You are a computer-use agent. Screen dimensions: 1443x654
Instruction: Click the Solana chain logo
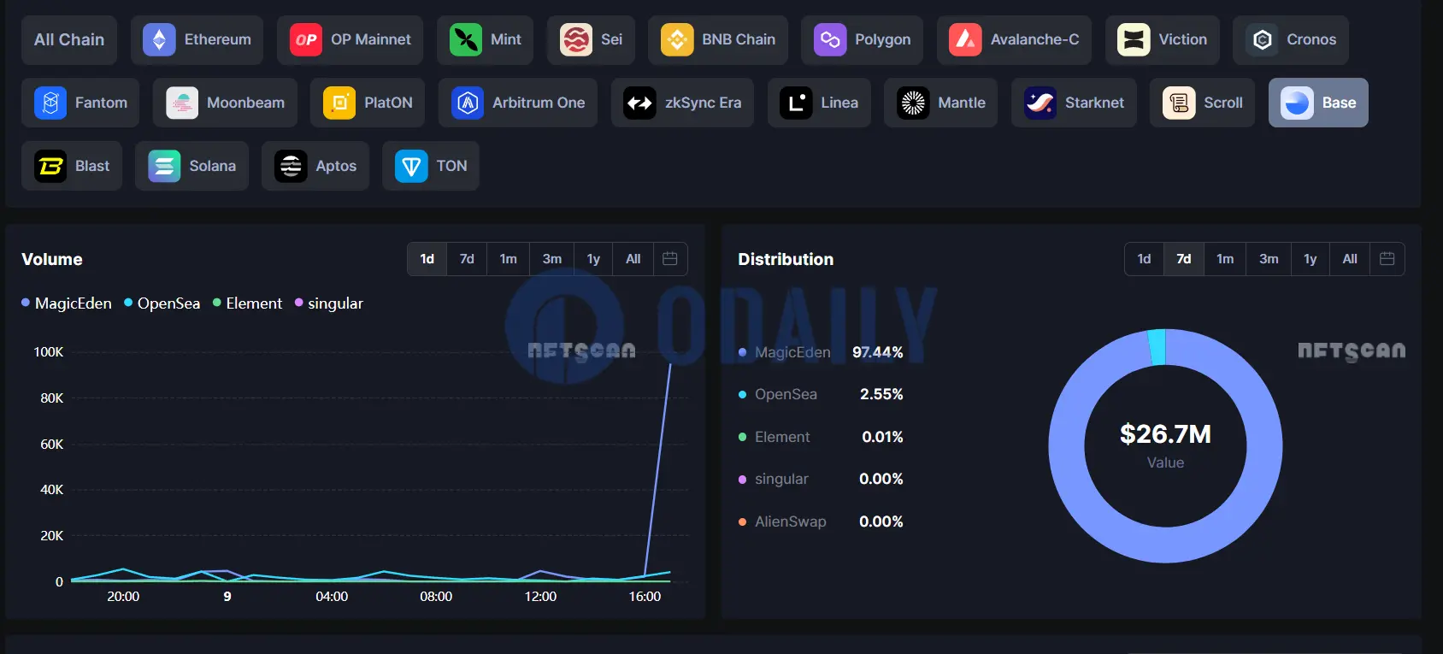164,166
